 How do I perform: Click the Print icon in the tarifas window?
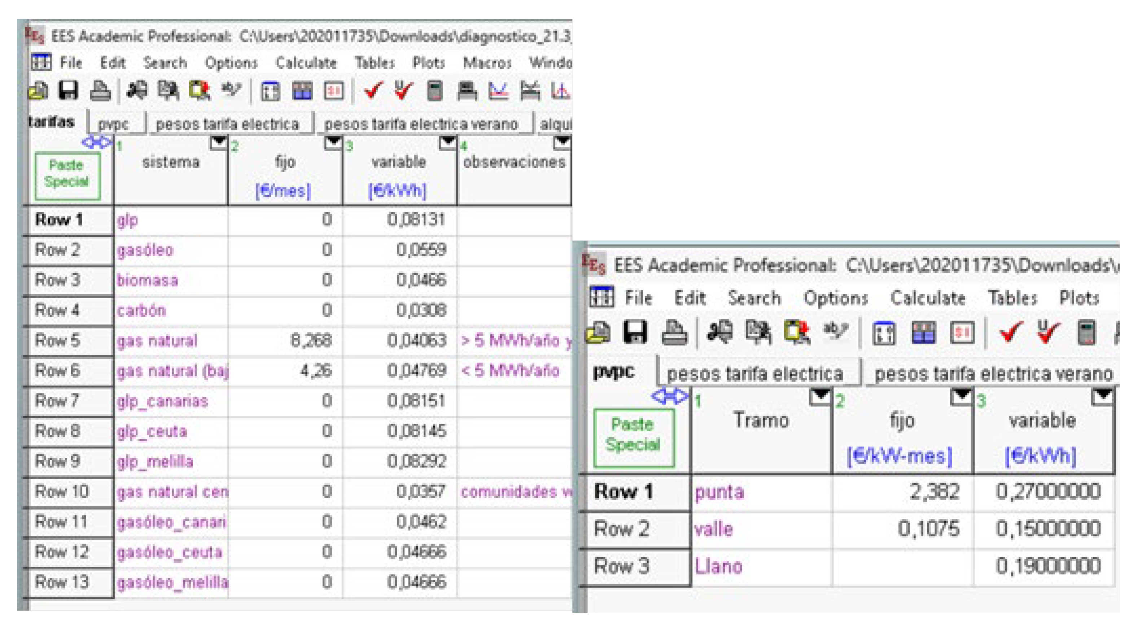point(100,91)
